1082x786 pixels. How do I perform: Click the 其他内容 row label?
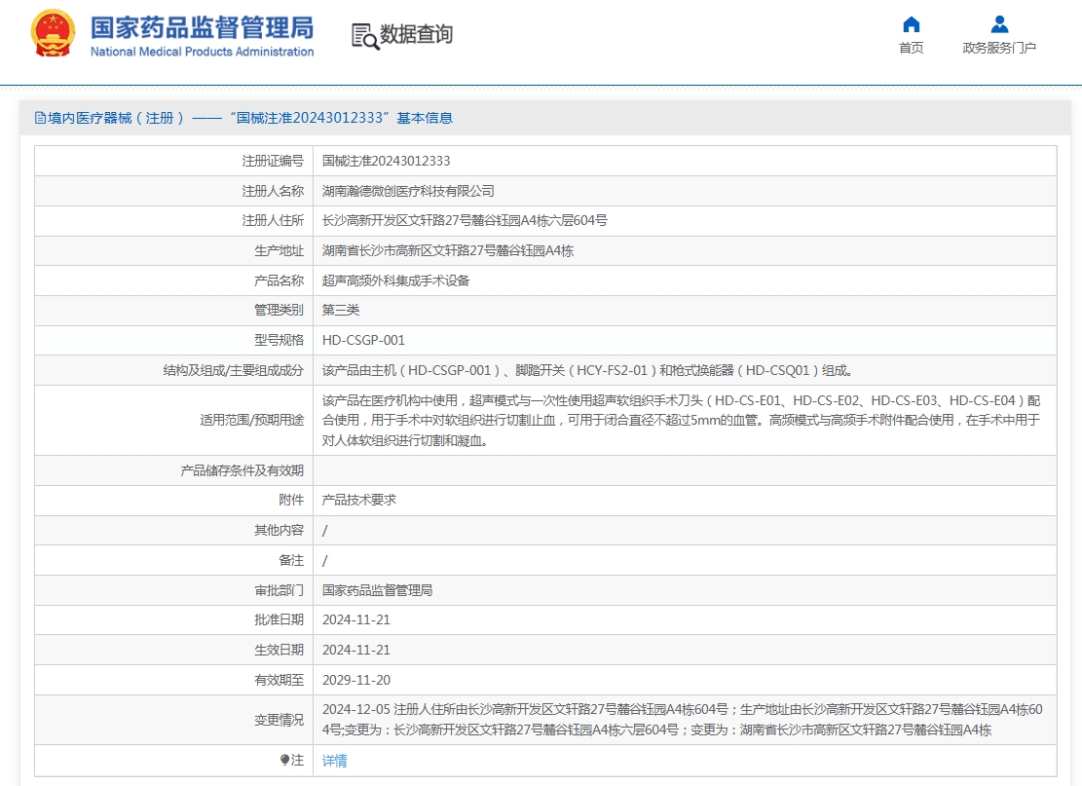tap(279, 530)
